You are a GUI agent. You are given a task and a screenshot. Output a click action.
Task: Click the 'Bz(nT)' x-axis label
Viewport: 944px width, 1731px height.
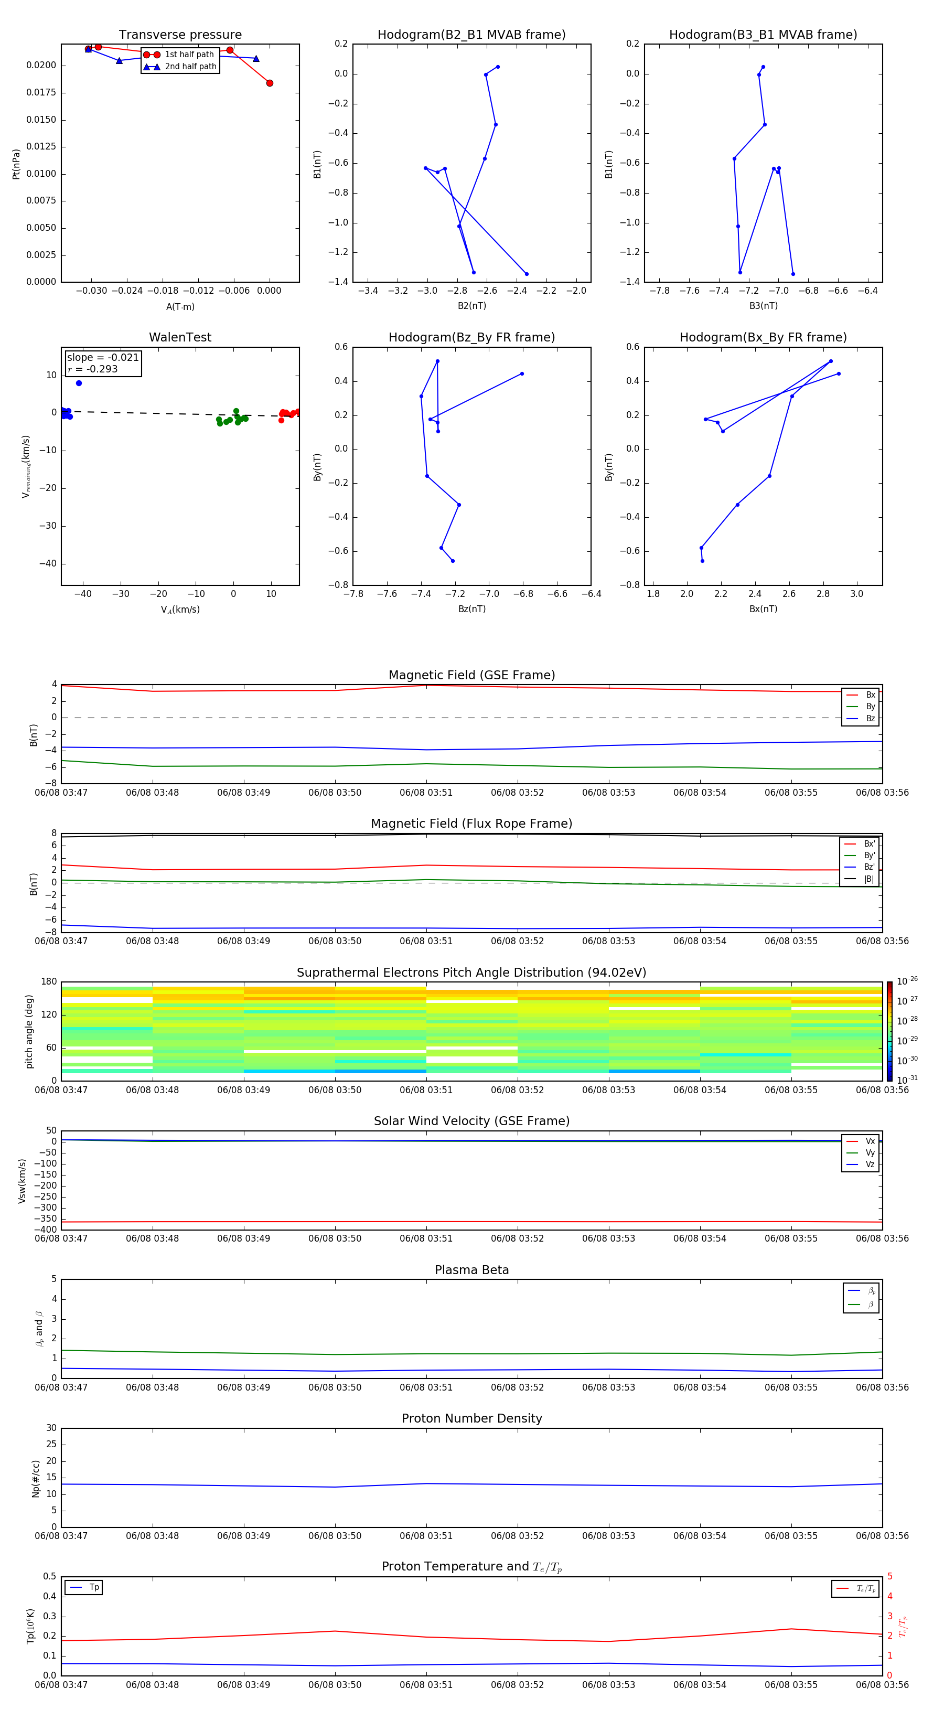471,609
